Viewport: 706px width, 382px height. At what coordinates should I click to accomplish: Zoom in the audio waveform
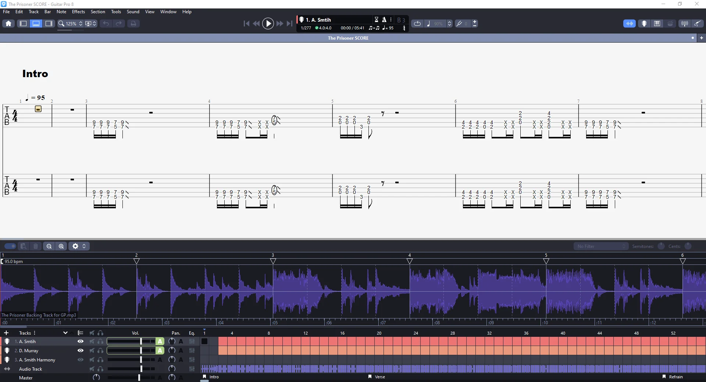click(x=61, y=246)
